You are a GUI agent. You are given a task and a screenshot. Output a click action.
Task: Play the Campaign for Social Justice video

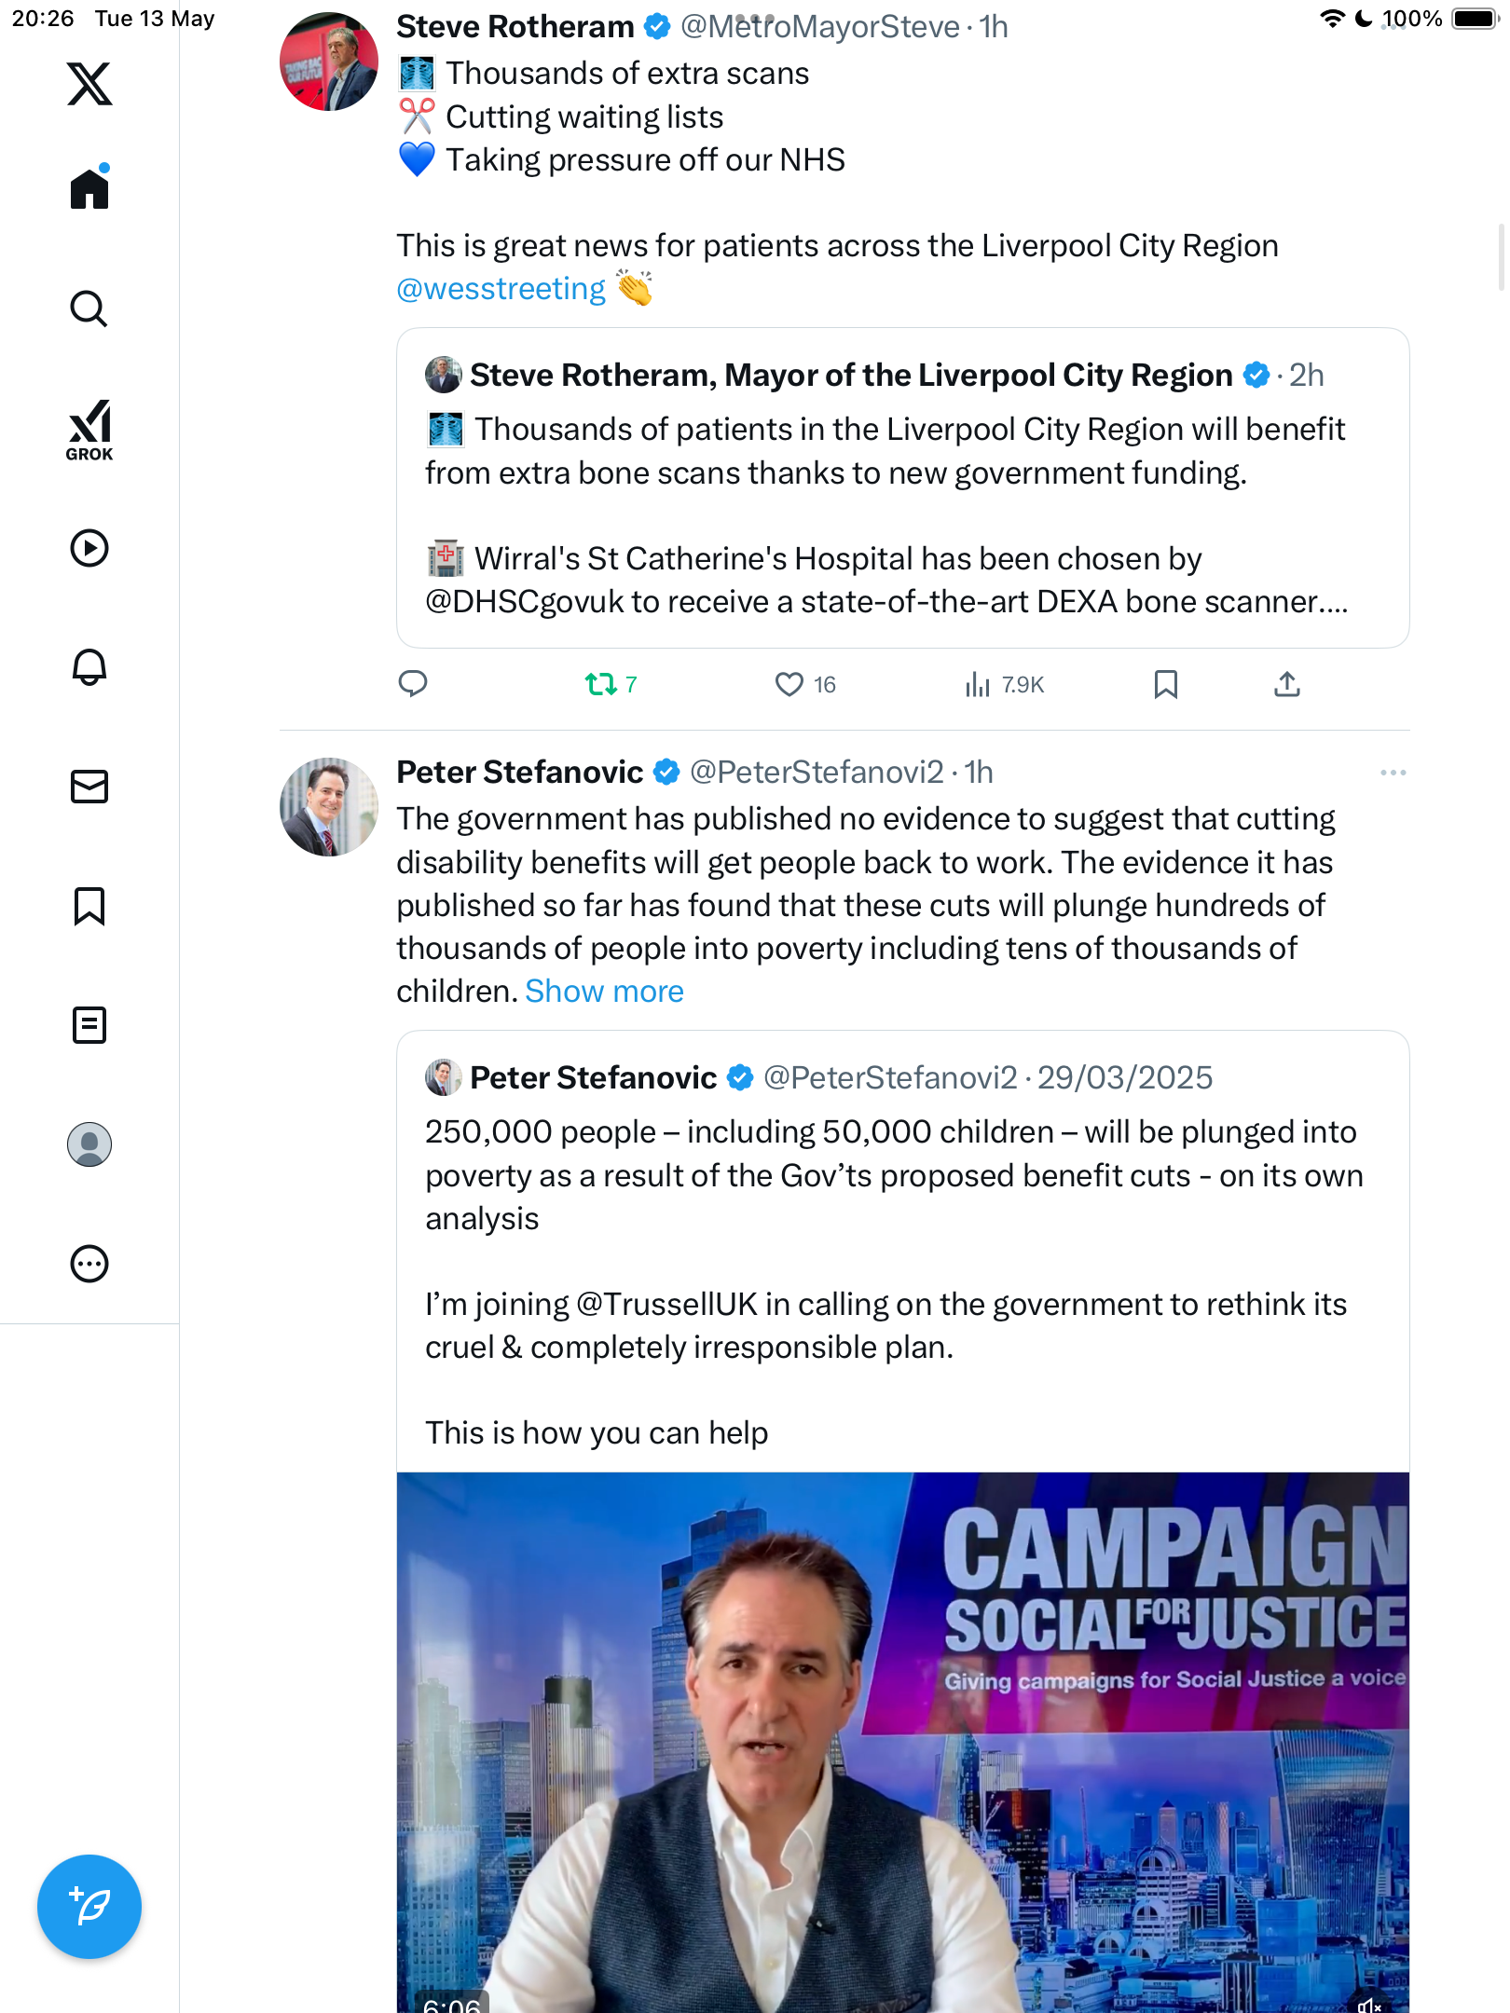(902, 1741)
